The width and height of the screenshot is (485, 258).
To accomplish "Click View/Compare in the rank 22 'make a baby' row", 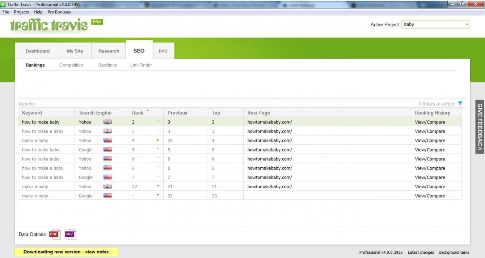I will (430, 186).
